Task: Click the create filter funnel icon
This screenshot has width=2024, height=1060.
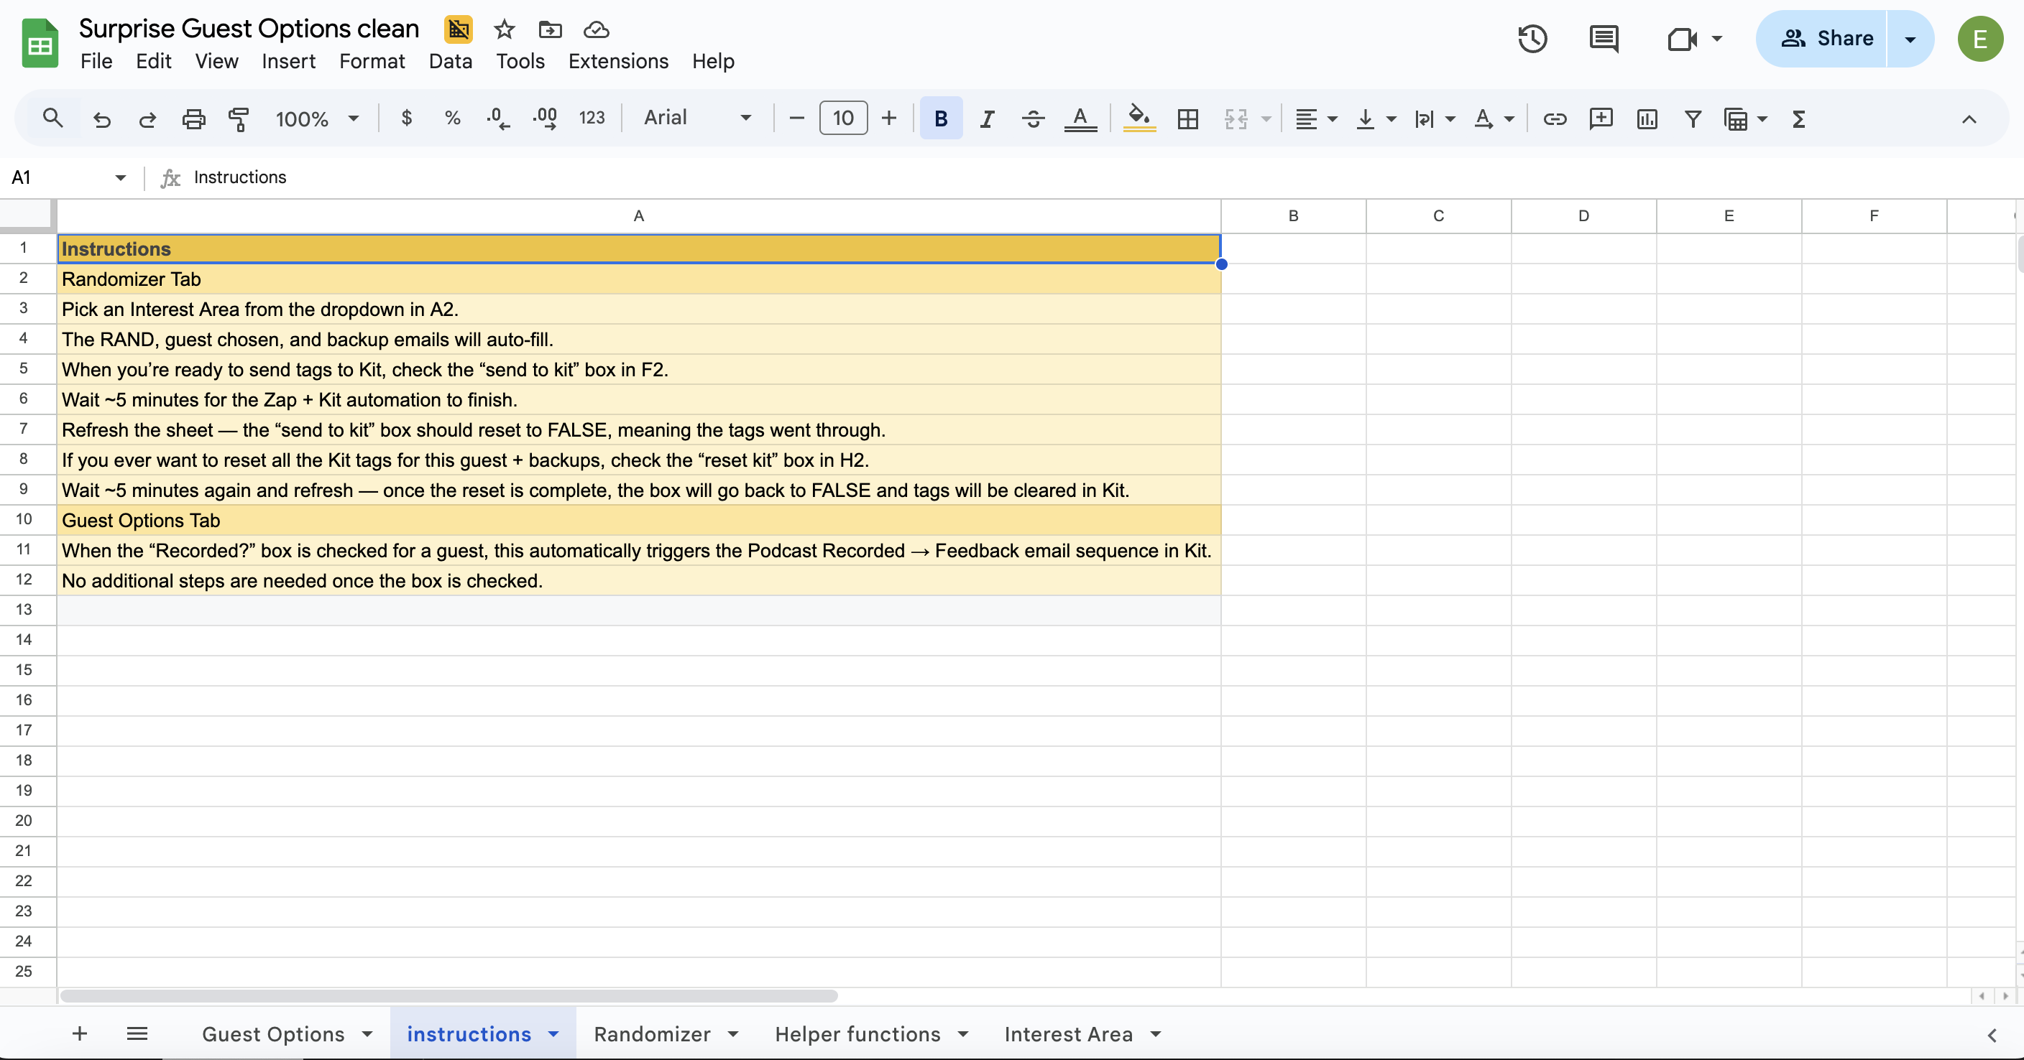Action: pos(1693,118)
